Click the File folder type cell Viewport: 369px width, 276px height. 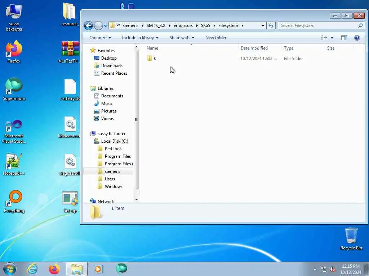pyautogui.click(x=293, y=59)
